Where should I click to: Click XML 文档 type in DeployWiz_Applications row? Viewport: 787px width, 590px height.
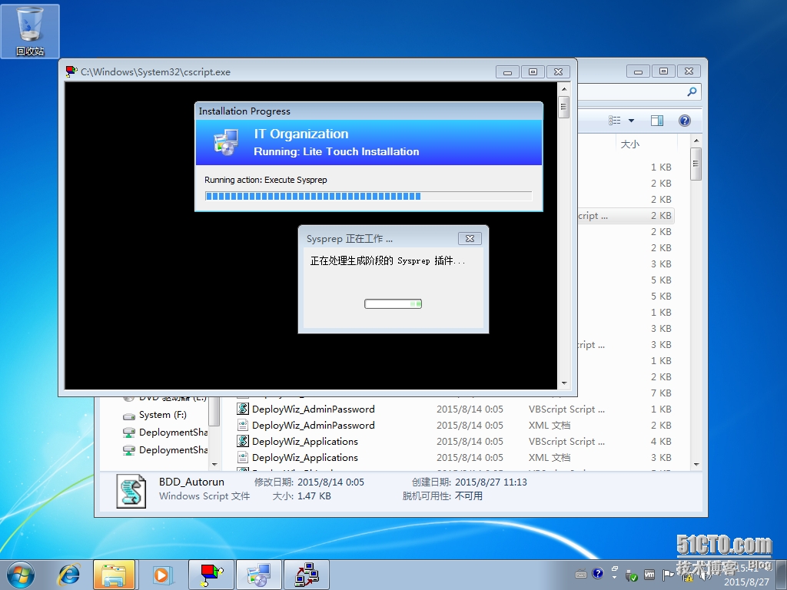click(x=550, y=457)
